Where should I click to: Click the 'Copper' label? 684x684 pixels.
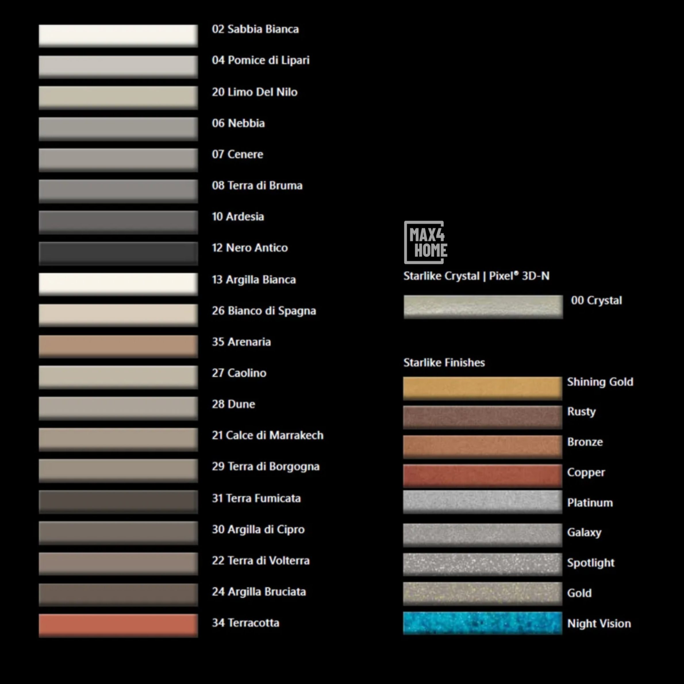click(586, 473)
